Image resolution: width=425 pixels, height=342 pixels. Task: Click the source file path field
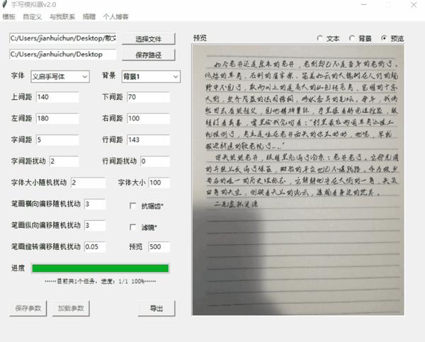63,38
